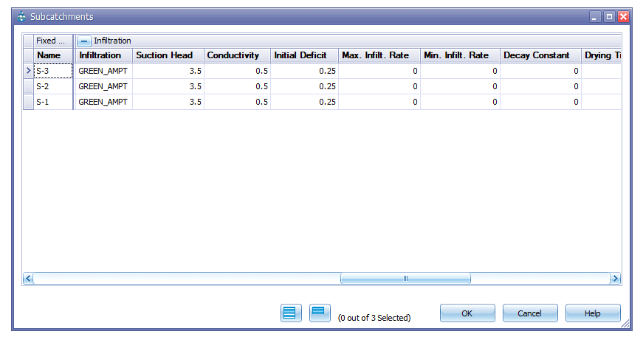The image size is (643, 351).
Task: Click the Fixed column group header
Action: (x=52, y=41)
